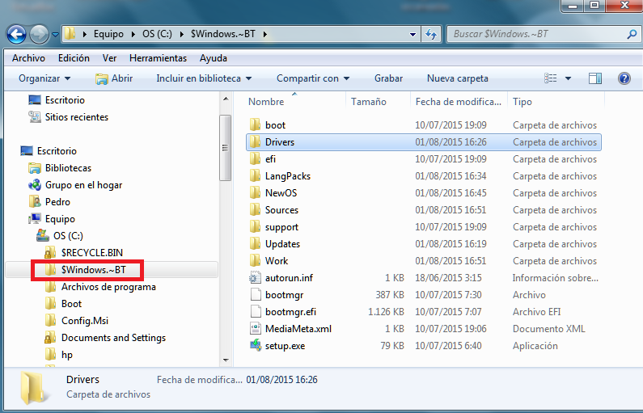The image size is (643, 413).
Task: Click the Forward navigation arrow button
Action: 39,35
